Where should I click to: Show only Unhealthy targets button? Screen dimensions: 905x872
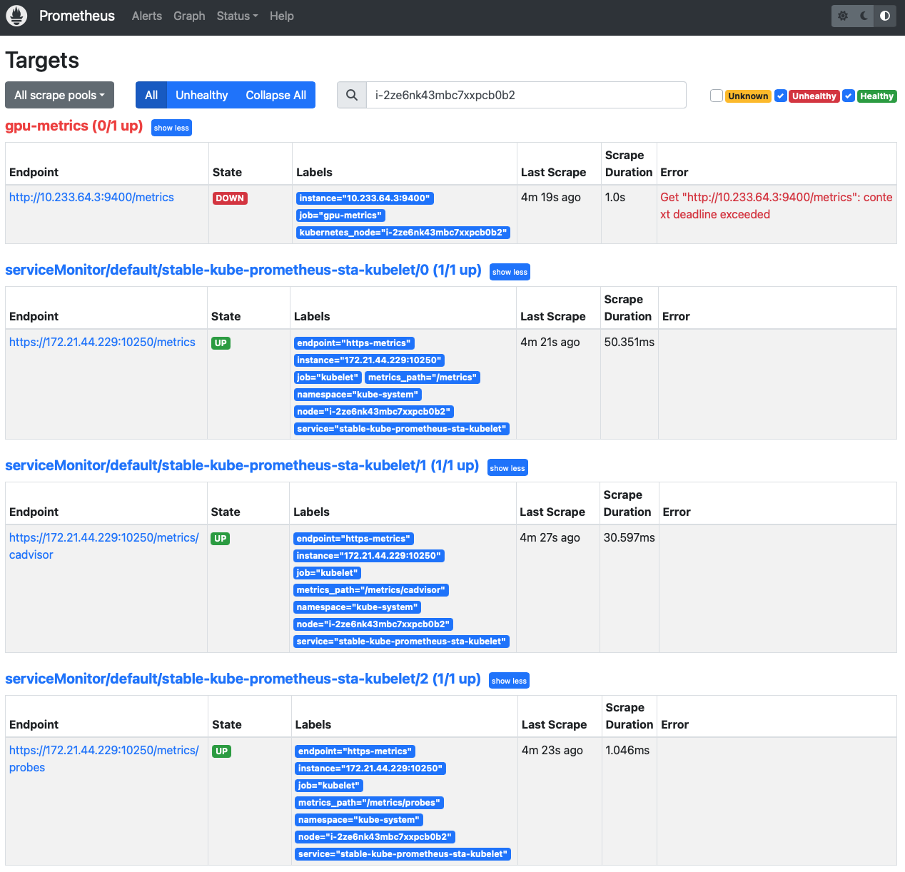(202, 95)
